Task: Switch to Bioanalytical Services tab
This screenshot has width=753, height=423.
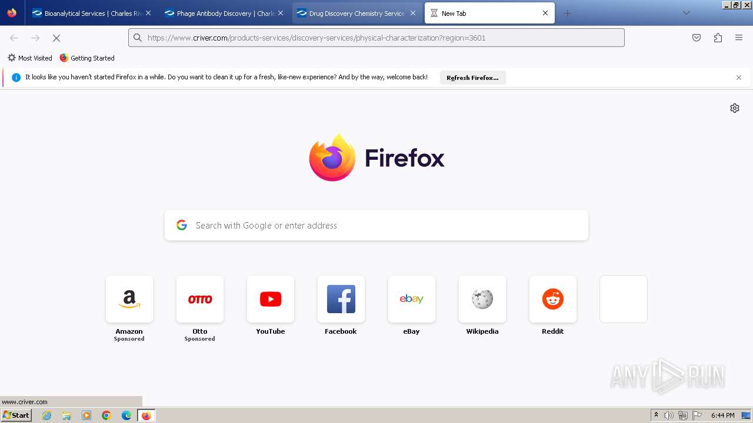Action: [92, 13]
